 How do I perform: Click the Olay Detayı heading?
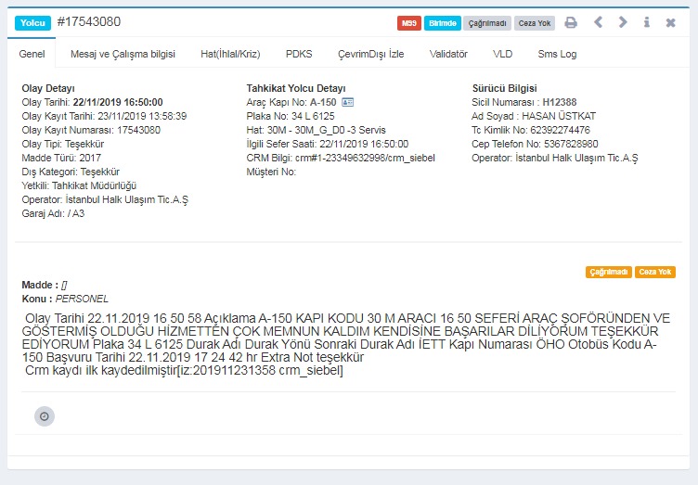(48, 88)
